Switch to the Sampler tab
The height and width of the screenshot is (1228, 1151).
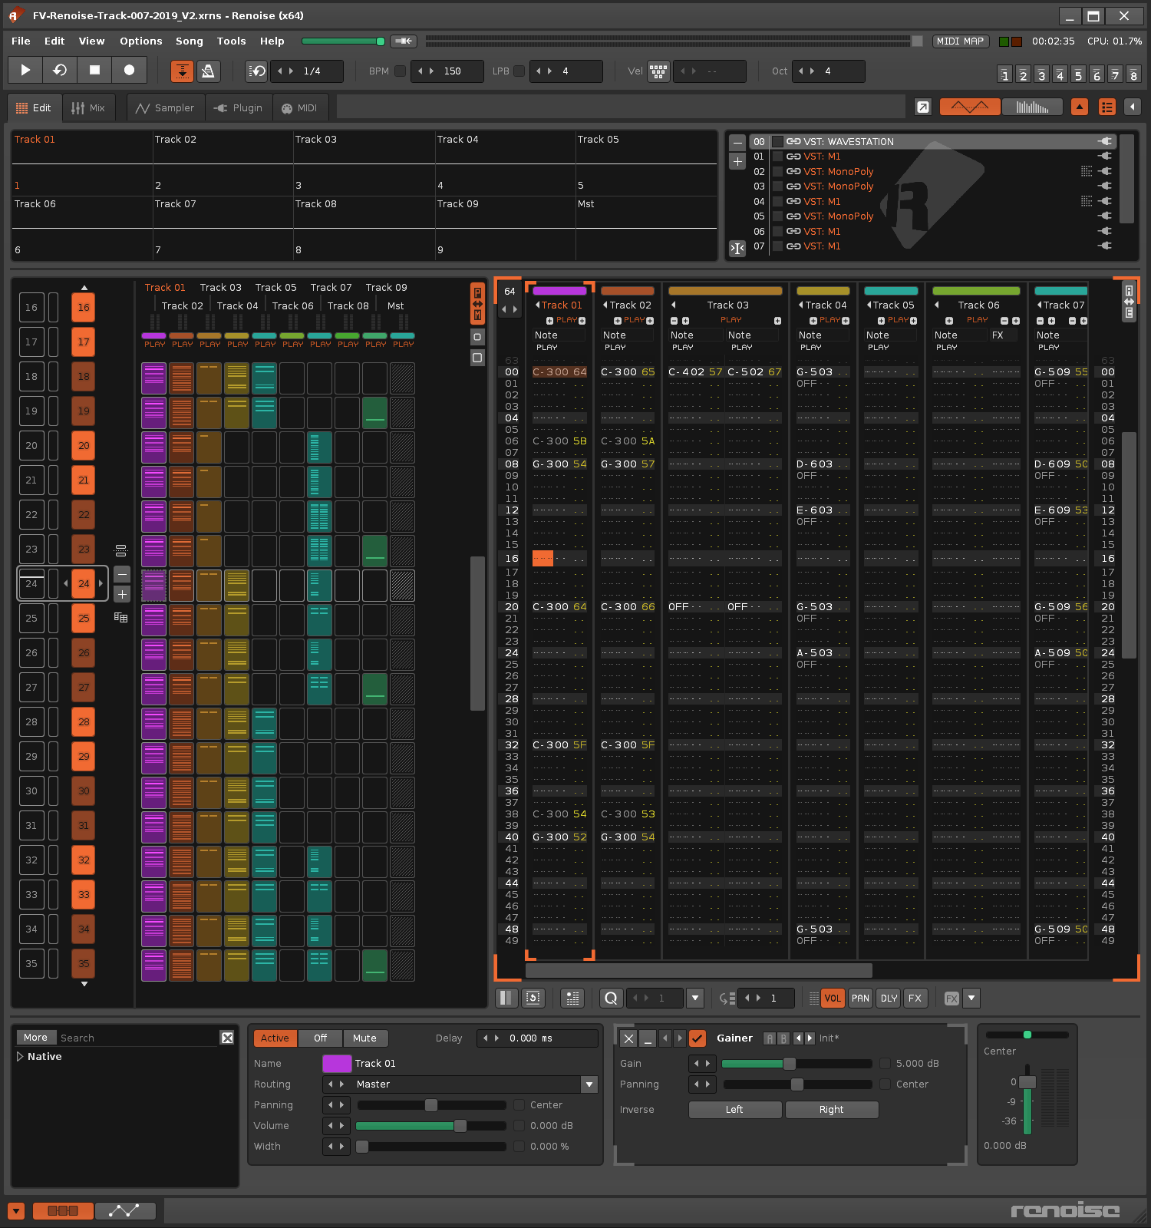coord(166,107)
